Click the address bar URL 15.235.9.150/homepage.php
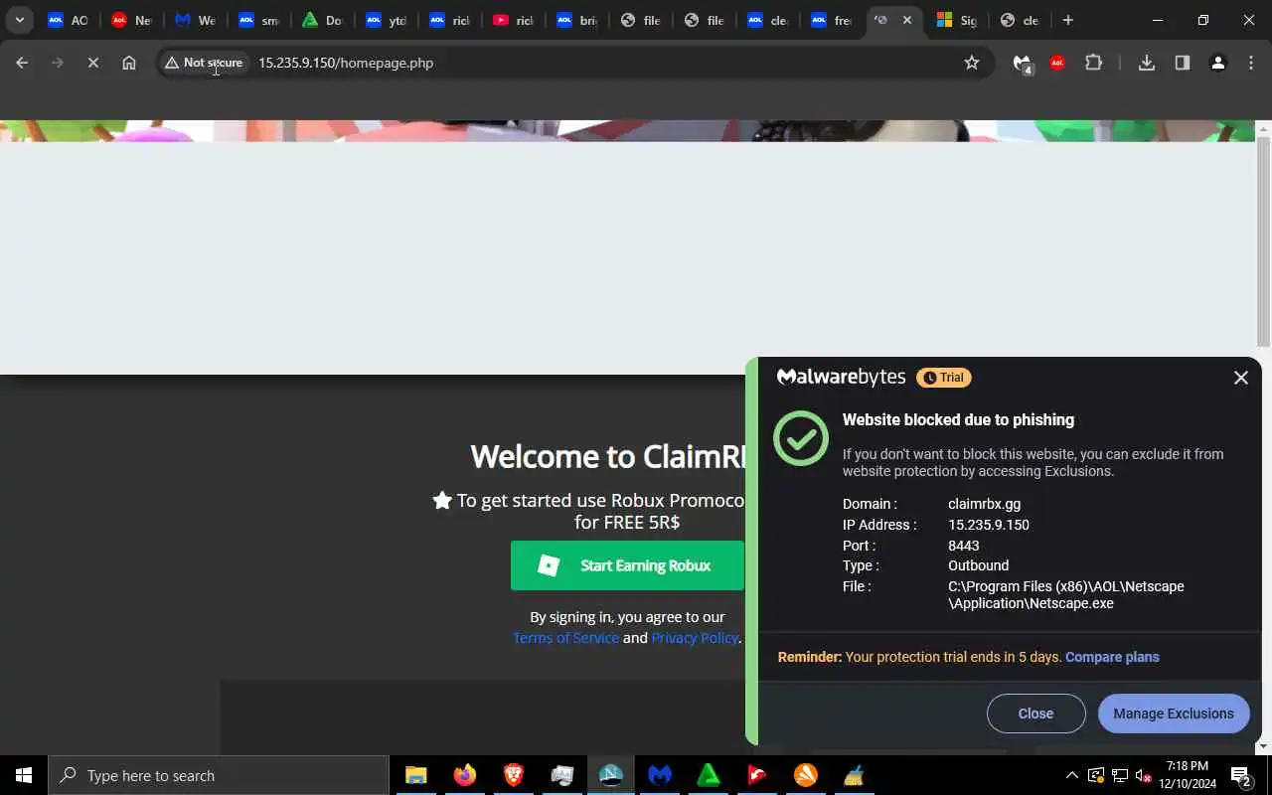The image size is (1272, 795). point(346,63)
